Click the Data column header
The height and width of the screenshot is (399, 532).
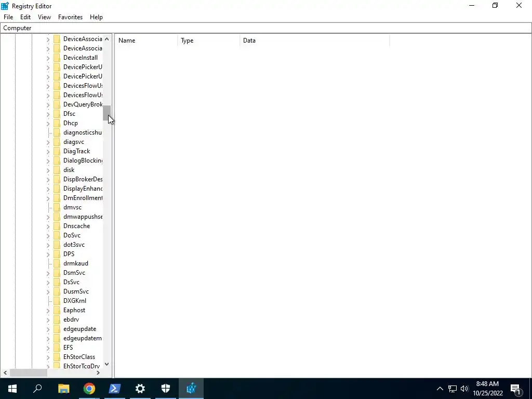pos(314,41)
